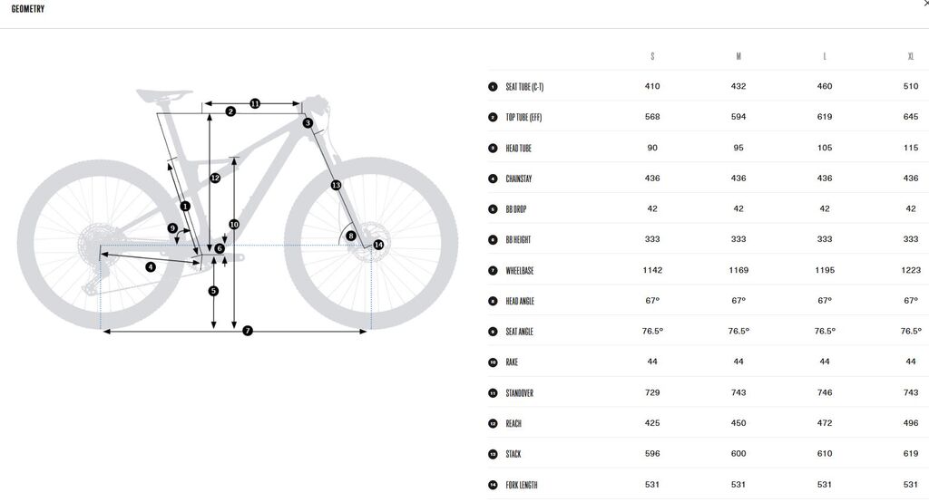Click the head angle marker 8 on the diagram
Screen dimensions: 929x502
point(351,236)
